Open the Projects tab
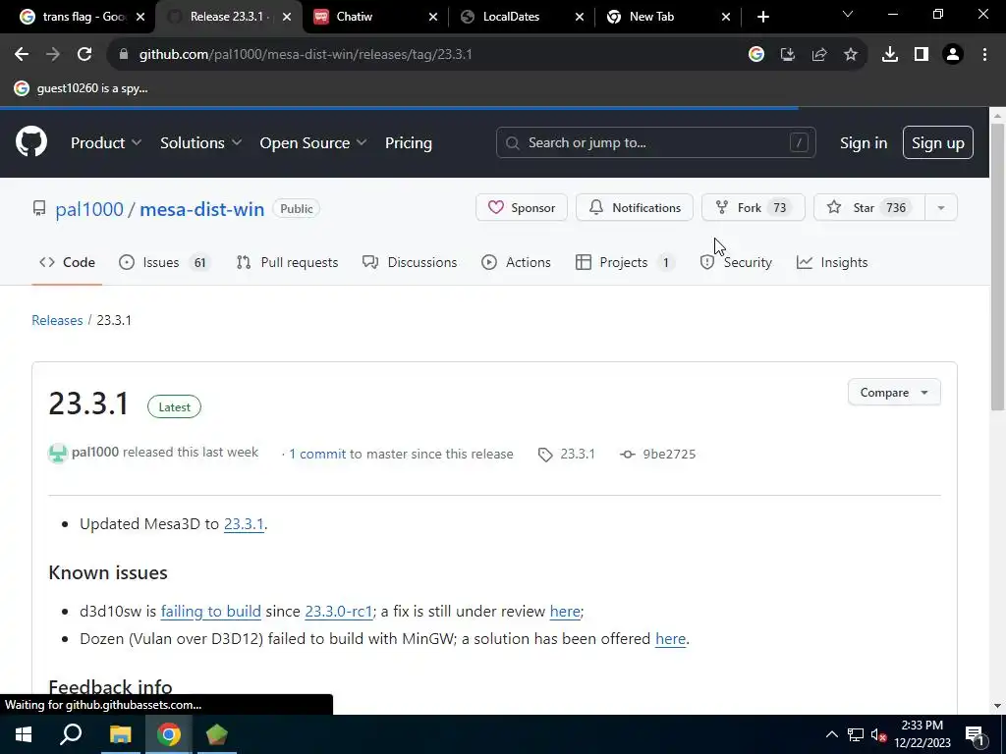Image resolution: width=1006 pixels, height=754 pixels. point(625,262)
